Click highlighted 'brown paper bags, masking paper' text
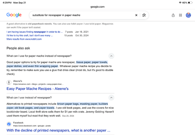Image resolution: width=195 pixels, height=135 pixels. [x=83, y=104]
